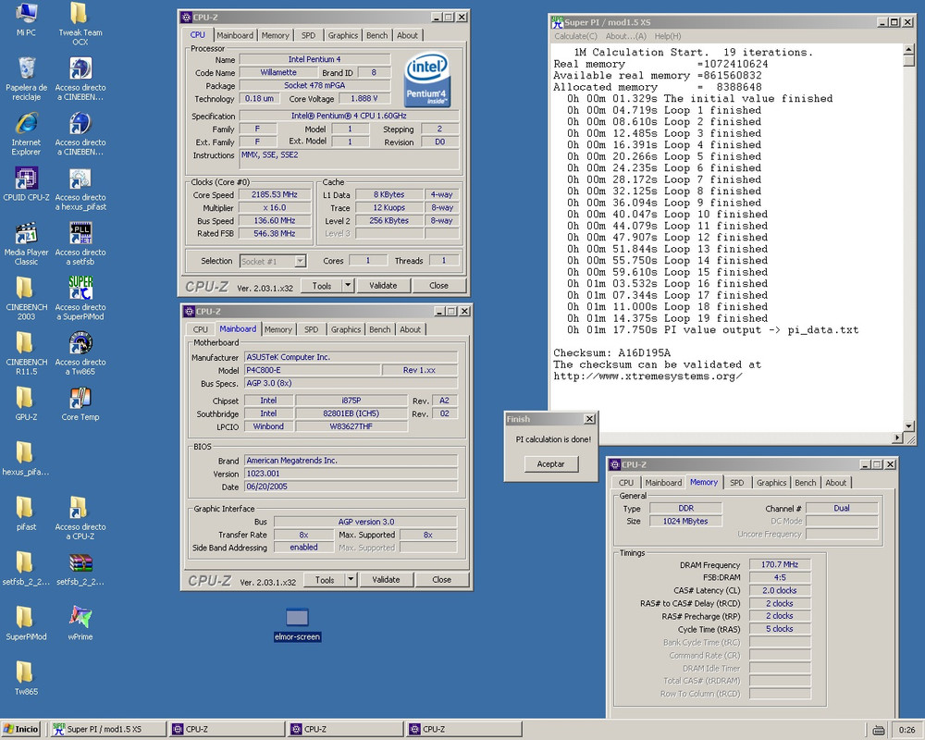Click Super PI horizontal scrollbar right arrow
This screenshot has width=925, height=740.
coord(897,438)
